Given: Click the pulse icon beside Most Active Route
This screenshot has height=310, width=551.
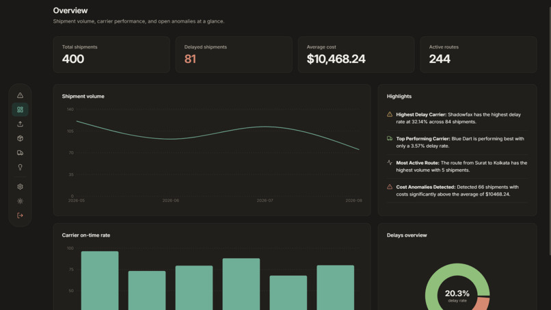Looking at the screenshot, I should pyautogui.click(x=390, y=163).
